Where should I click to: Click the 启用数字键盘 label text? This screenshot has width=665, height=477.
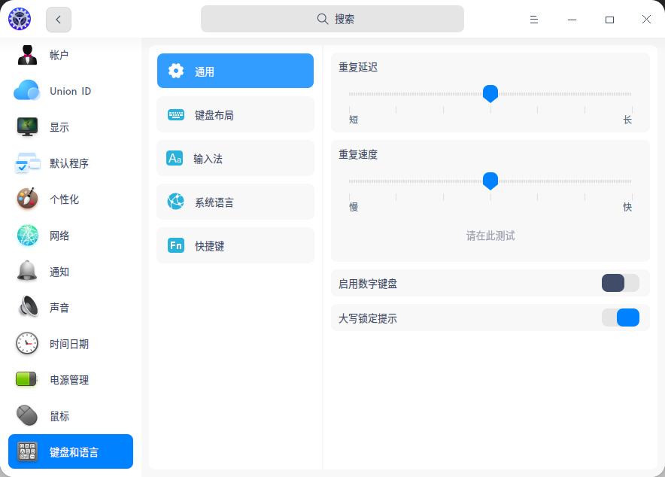[368, 284]
